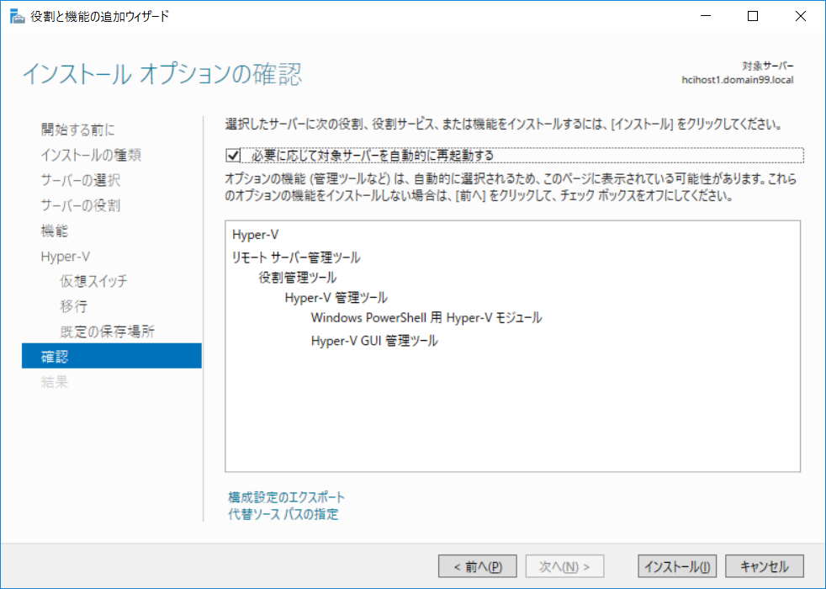The height and width of the screenshot is (589, 826).
Task: Select the highlighted 確認 step
Action: tap(112, 356)
